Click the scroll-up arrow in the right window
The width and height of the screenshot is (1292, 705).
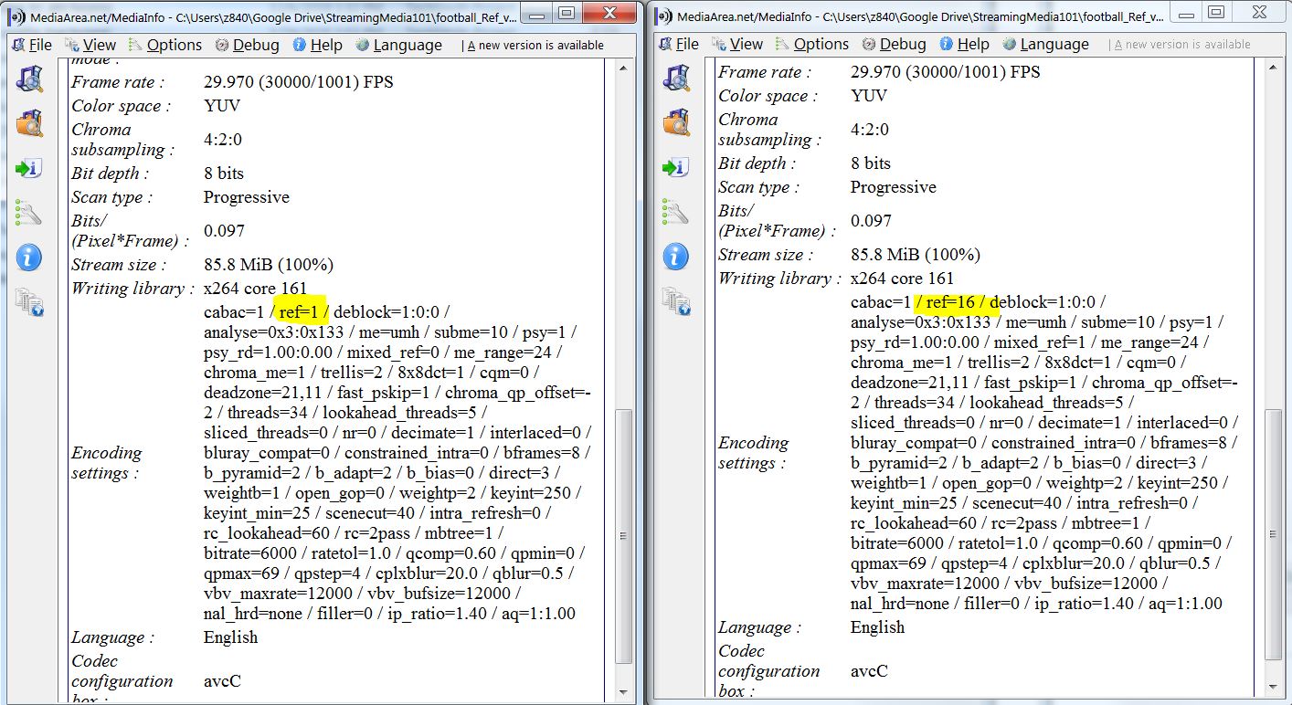coord(1272,68)
